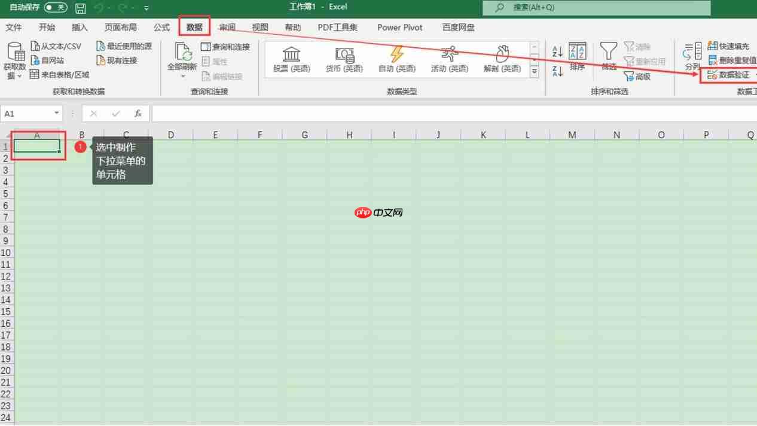This screenshot has height=426, width=757.
Task: Expand the Refresh All dropdown arrow
Action: [183, 76]
